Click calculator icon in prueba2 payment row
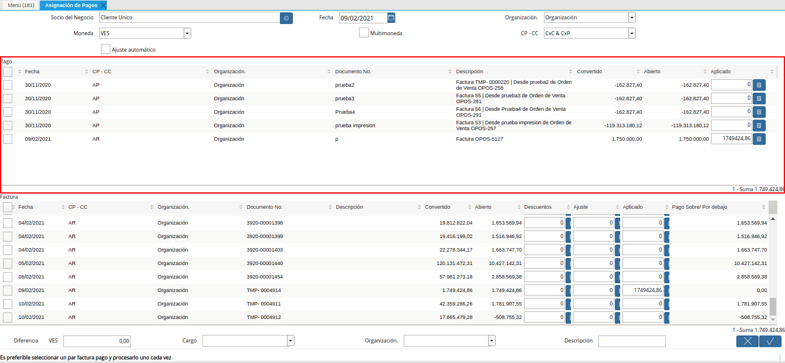The height and width of the screenshot is (363, 785). click(x=759, y=85)
